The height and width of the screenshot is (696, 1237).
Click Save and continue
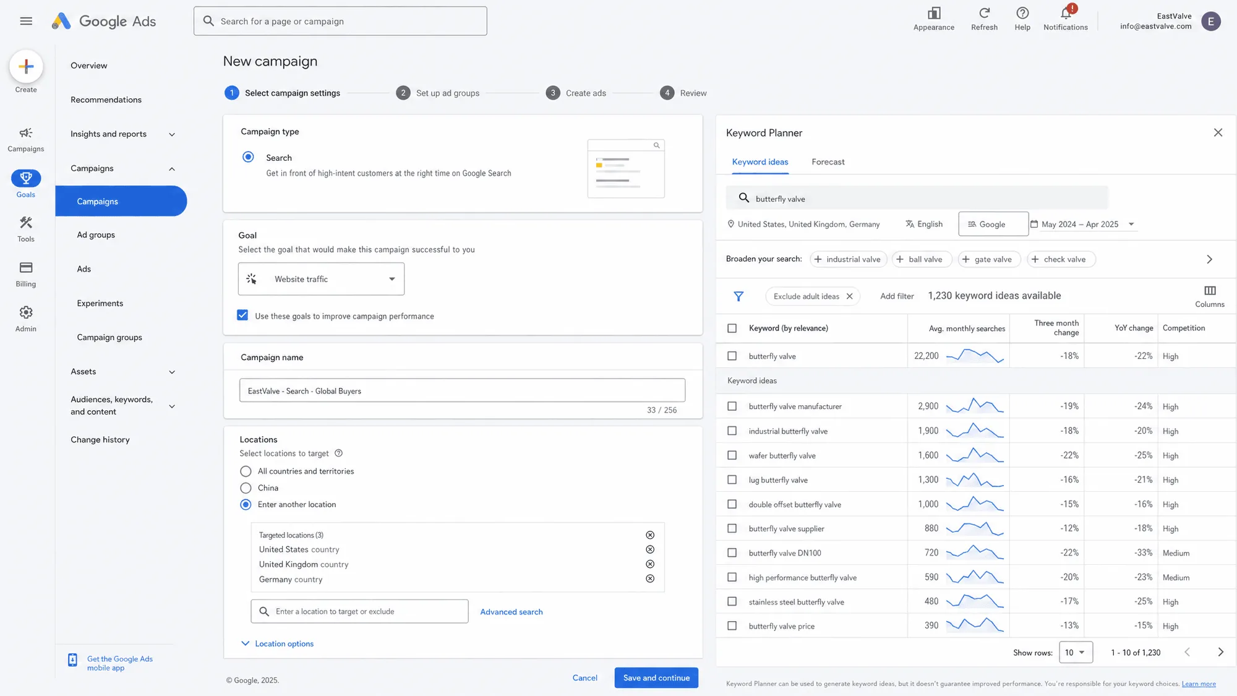656,677
